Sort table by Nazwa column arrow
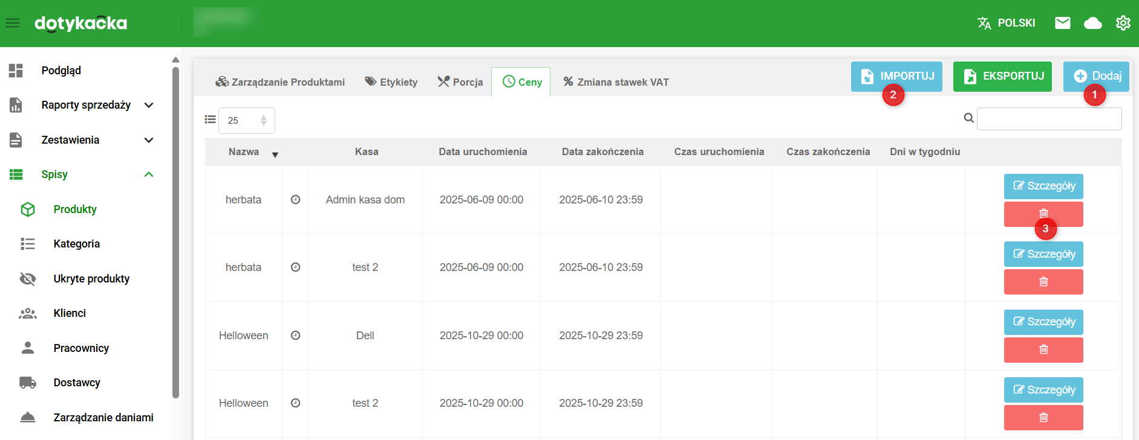This screenshot has height=440, width=1139. [275, 155]
